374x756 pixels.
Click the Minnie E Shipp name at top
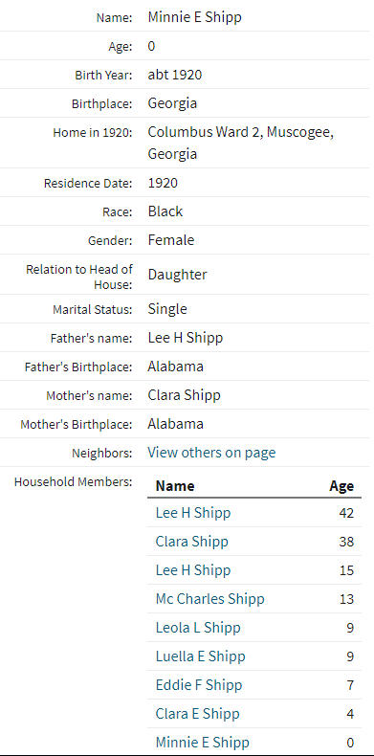[195, 17]
